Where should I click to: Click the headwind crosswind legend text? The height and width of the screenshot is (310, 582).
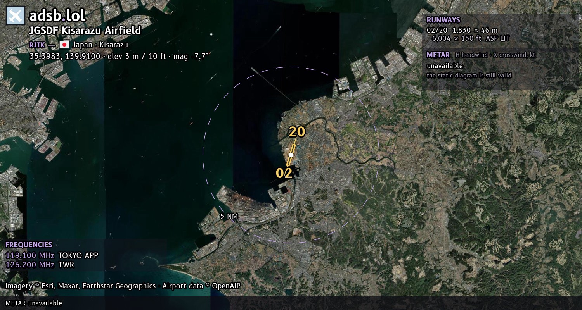[495, 55]
